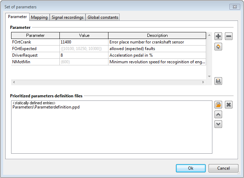244x178 pixels.
Task: Select the NMotMin parameter name cell
Action: tap(35, 62)
